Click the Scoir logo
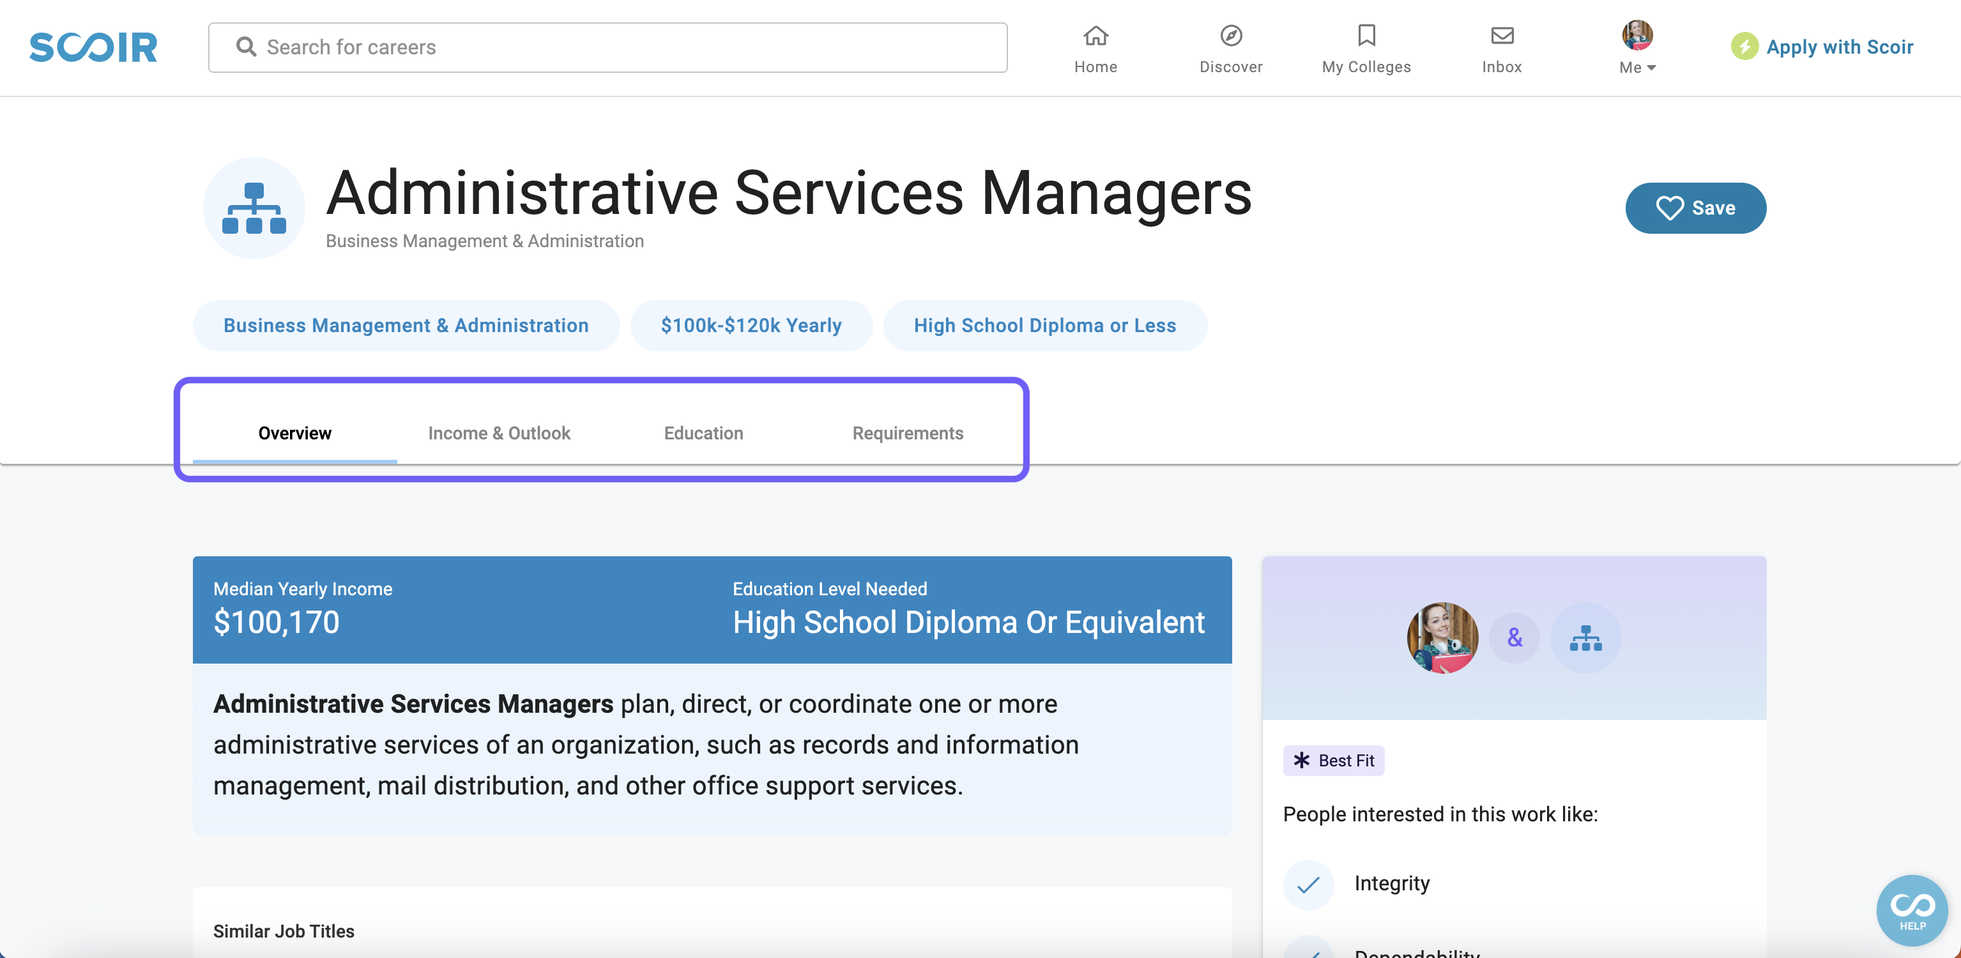Screen dimensions: 1961x958 point(93,47)
